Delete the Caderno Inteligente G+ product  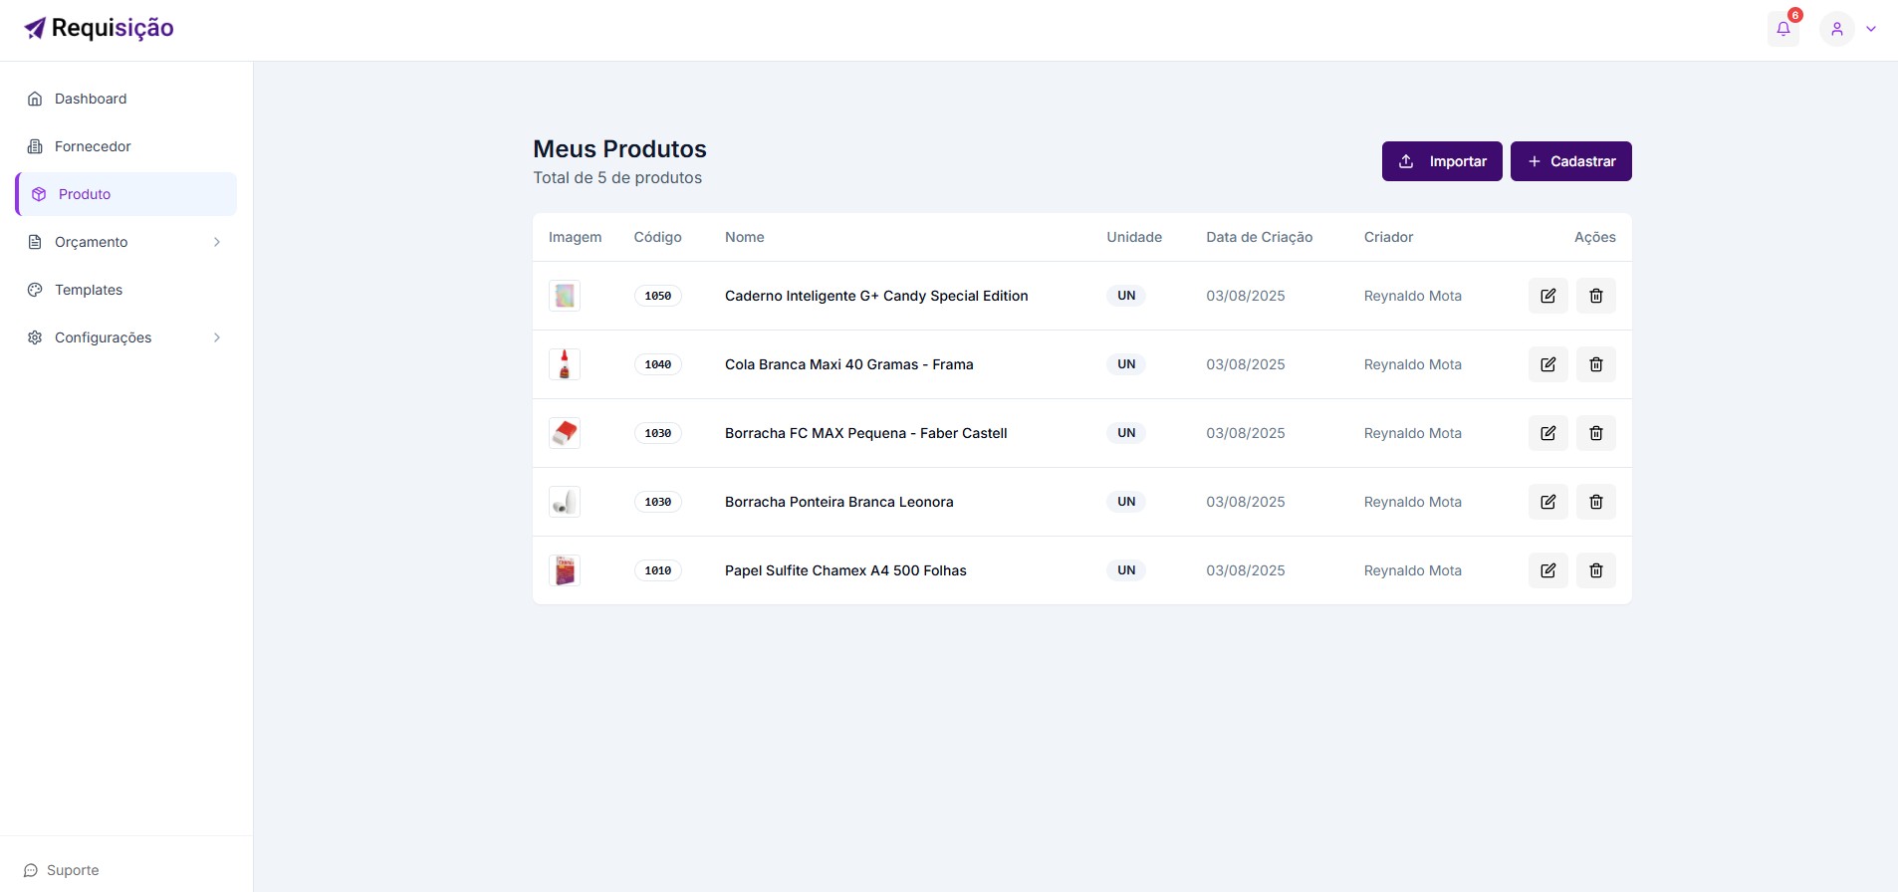[1595, 296]
